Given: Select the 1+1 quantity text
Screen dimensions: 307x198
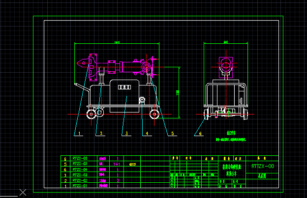Looking at the screenshot, I should click(117, 164).
